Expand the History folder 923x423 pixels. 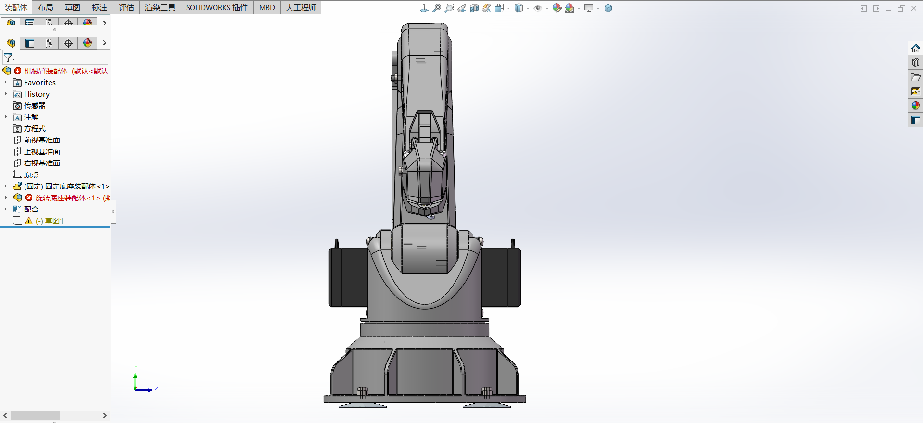pos(6,94)
